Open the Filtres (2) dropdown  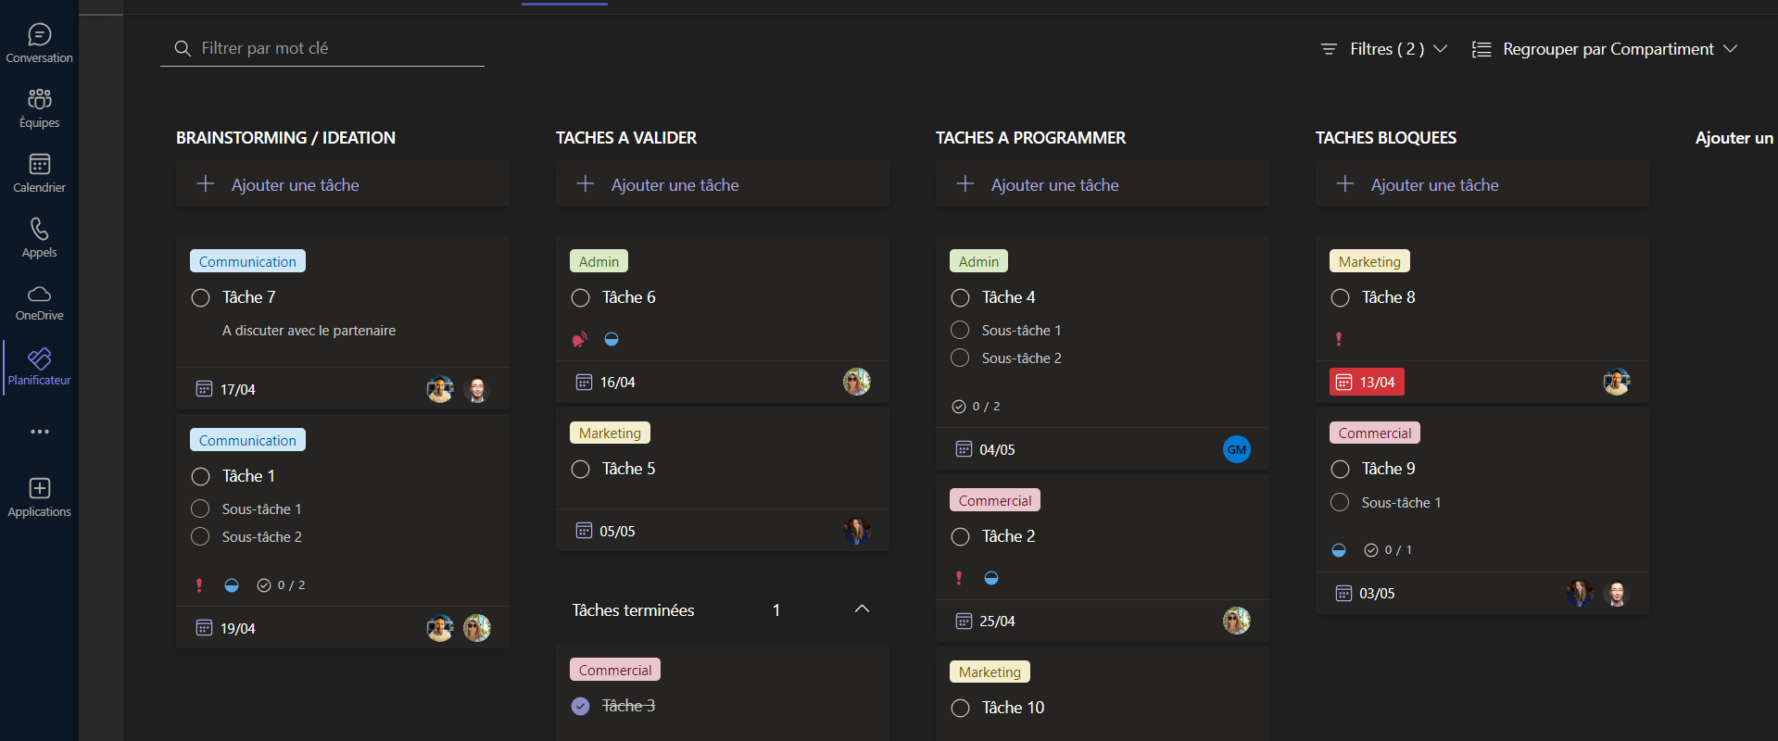click(1384, 49)
